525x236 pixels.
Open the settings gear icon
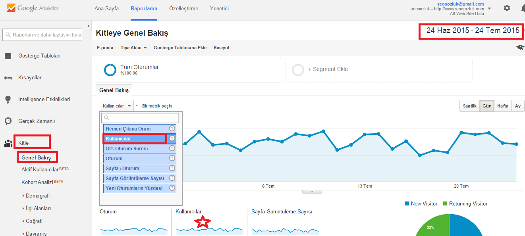(507, 8)
